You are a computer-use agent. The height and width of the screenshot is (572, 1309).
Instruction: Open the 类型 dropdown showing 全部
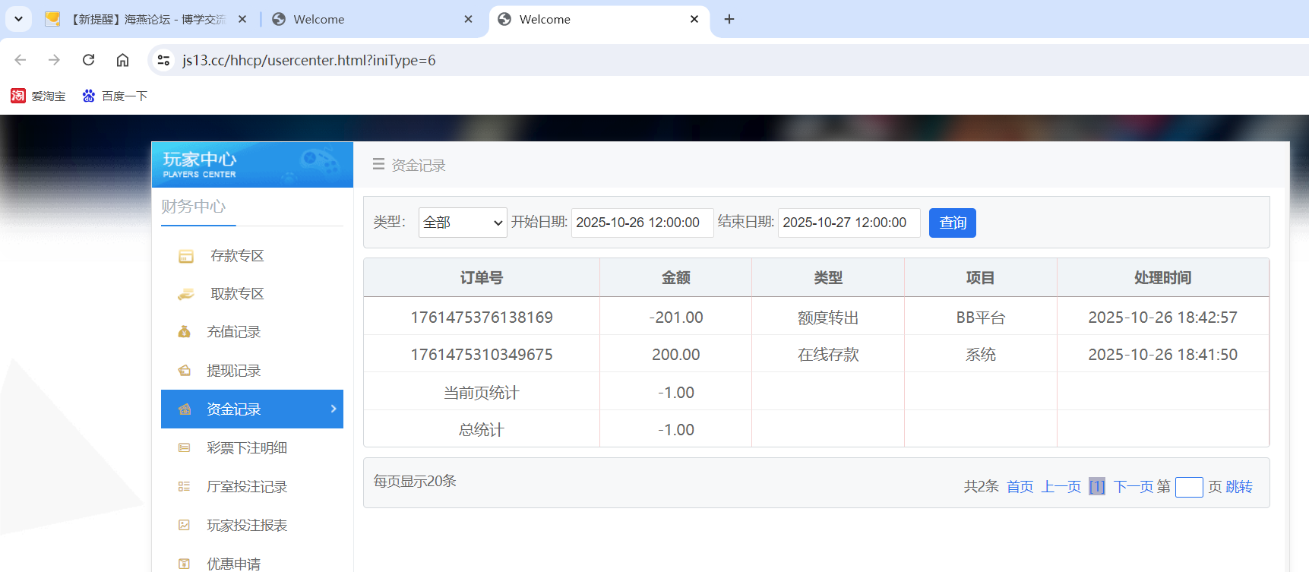[462, 223]
